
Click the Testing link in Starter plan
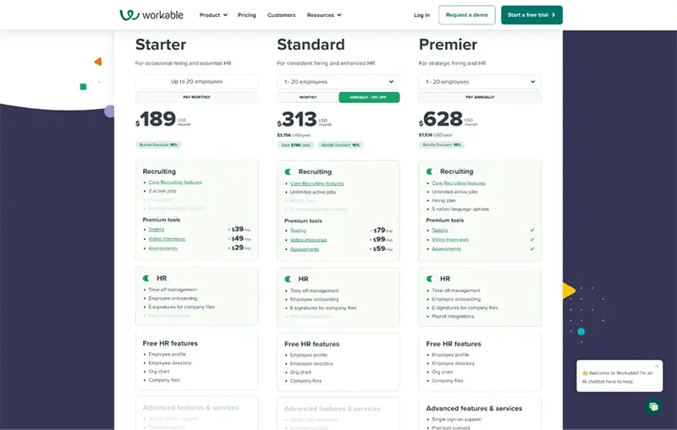157,230
